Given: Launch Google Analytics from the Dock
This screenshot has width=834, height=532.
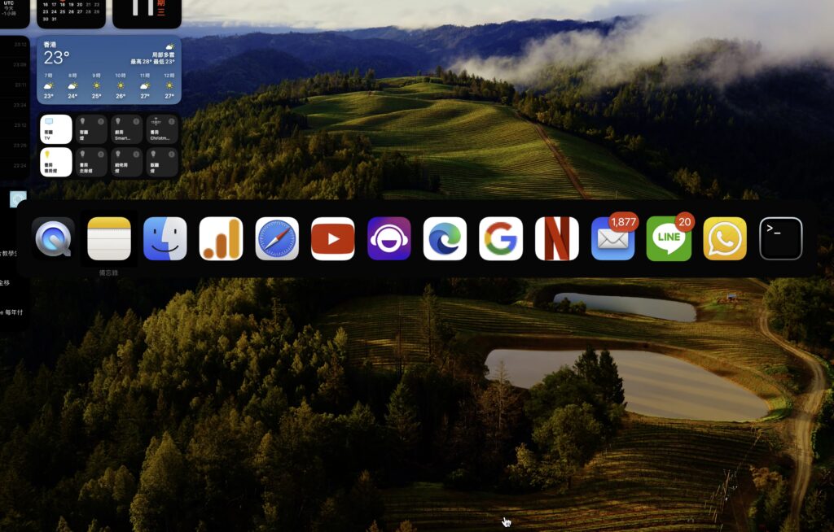Looking at the screenshot, I should point(222,237).
